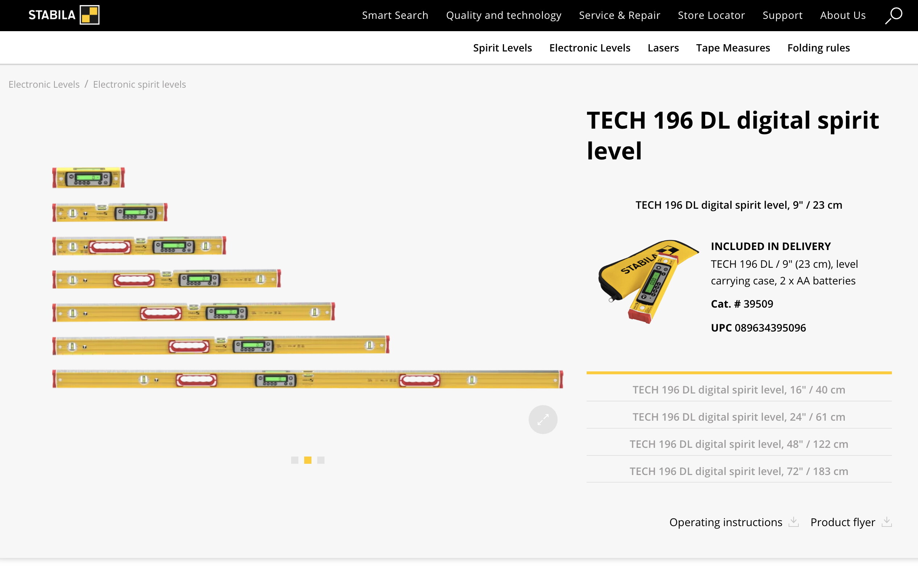The width and height of the screenshot is (918, 579).
Task: Click the STABILA logo
Action: [x=64, y=15]
